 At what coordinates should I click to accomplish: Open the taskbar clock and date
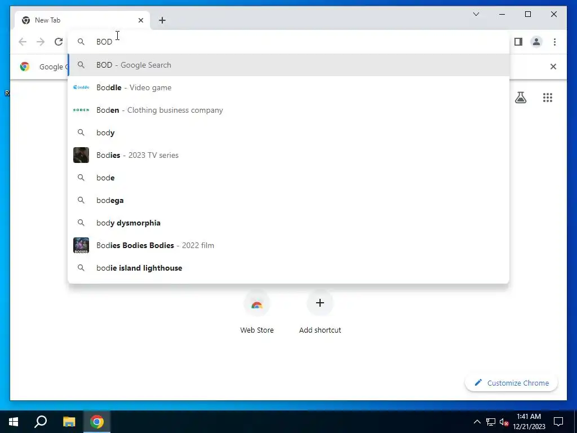pos(529,422)
